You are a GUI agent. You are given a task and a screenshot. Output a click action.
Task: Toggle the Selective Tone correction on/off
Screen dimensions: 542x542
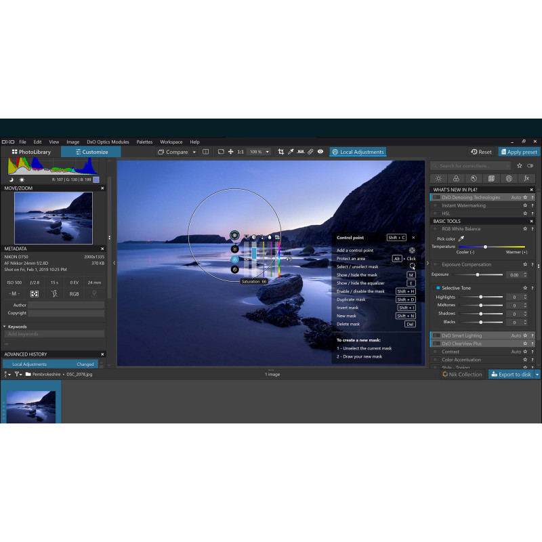(x=438, y=288)
